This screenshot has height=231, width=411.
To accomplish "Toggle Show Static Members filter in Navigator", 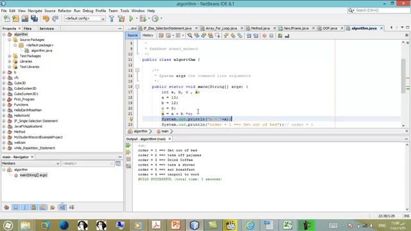I will [25, 207].
